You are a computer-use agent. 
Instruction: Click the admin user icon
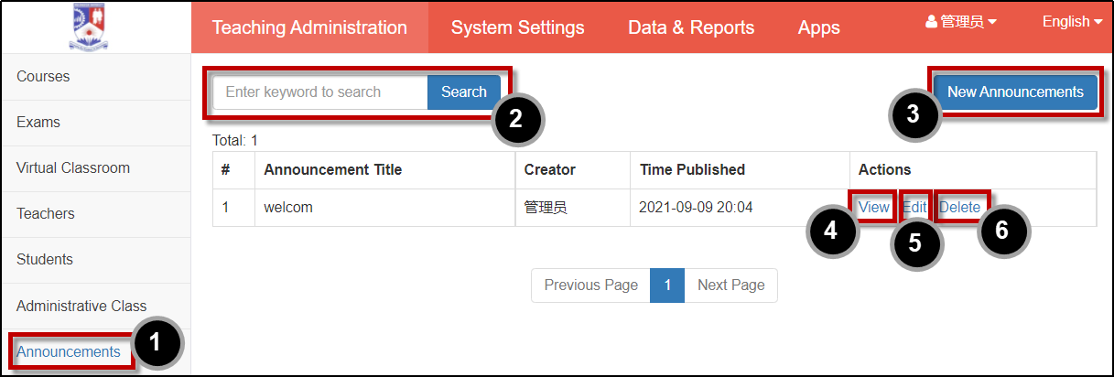pyautogui.click(x=932, y=22)
